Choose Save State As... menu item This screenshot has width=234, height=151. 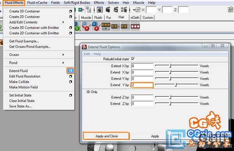[20, 106]
